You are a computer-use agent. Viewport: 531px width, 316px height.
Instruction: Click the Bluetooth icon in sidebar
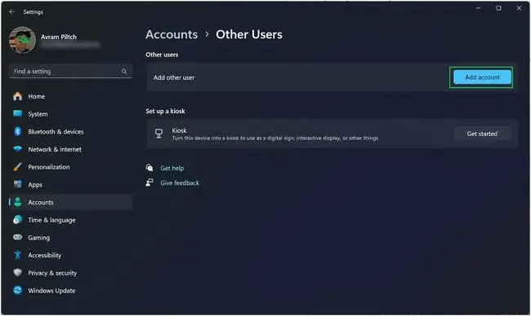[18, 131]
